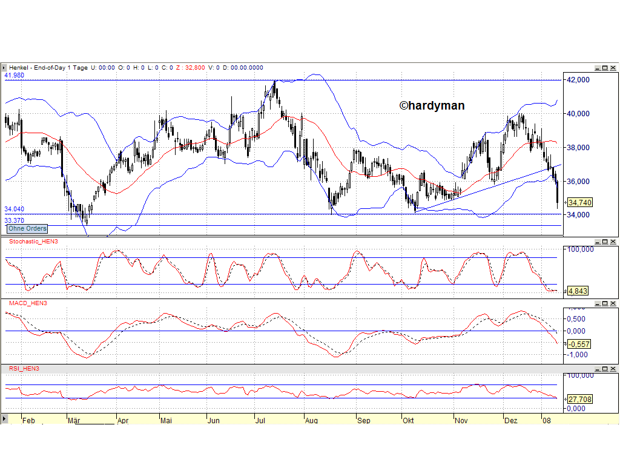The image size is (620, 465).
Task: Maximize the main Henkel chart panel
Action: coord(605,67)
